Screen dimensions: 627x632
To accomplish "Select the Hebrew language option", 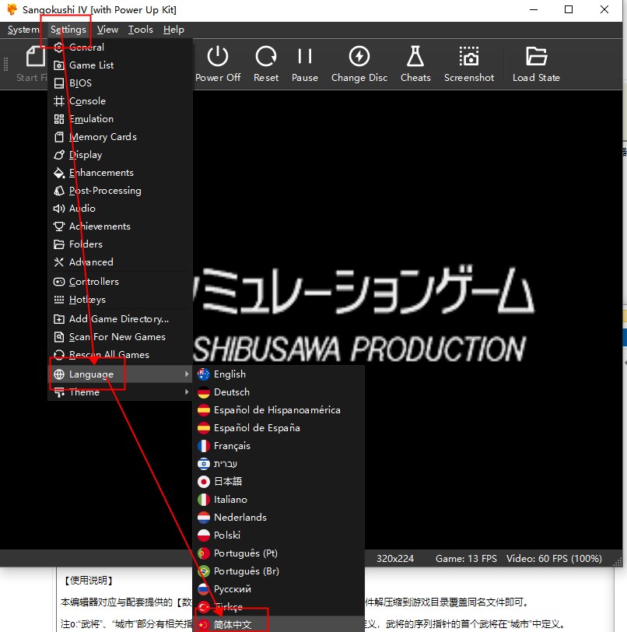I will 278,464.
